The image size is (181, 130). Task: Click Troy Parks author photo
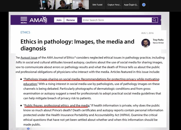coord(146,43)
